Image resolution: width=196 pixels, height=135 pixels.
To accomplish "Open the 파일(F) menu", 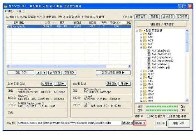I will [9, 11].
